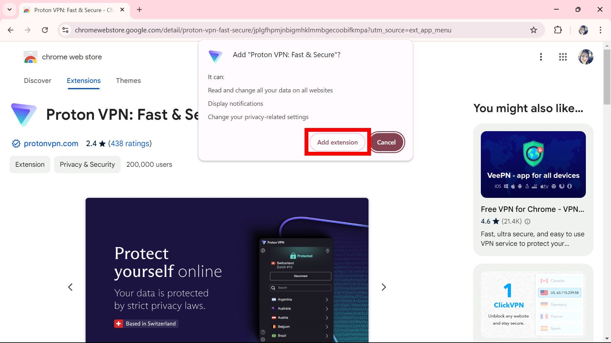Click the previous arrow to scroll screenshots
Viewport: 611px width, 343px height.
[71, 287]
